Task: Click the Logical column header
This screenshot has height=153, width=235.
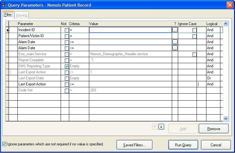Action: click(213, 24)
